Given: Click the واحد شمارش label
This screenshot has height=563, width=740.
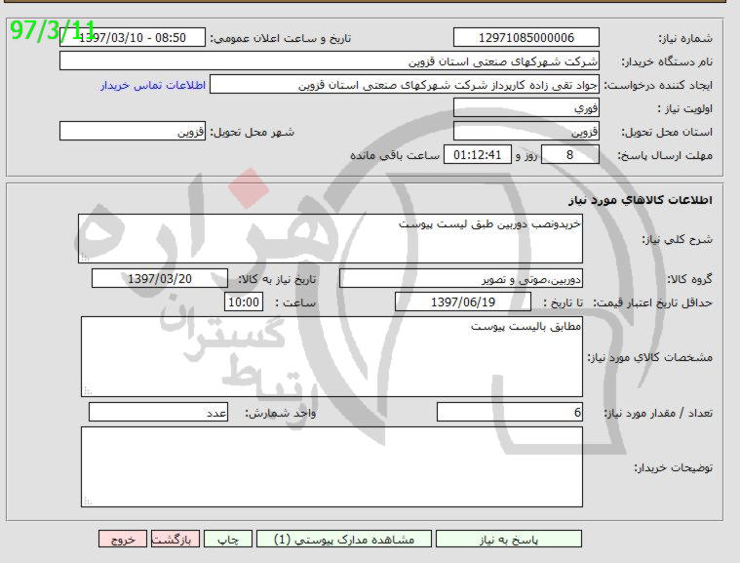Looking at the screenshot, I should pyautogui.click(x=281, y=414).
